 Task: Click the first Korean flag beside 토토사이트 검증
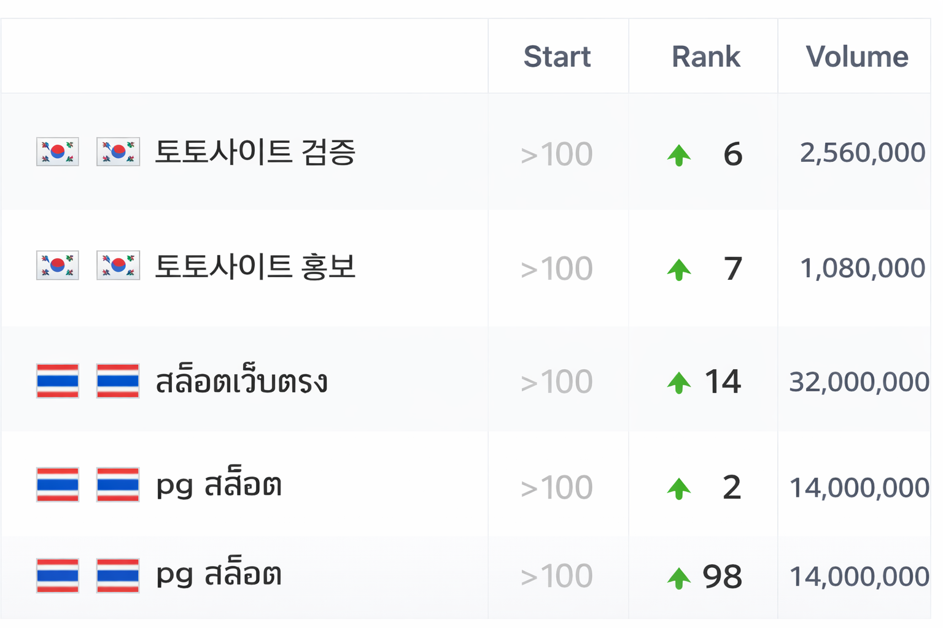[58, 151]
